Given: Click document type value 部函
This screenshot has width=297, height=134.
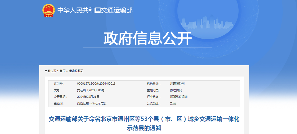Looking at the screenshot, I should (x=173, y=104).
